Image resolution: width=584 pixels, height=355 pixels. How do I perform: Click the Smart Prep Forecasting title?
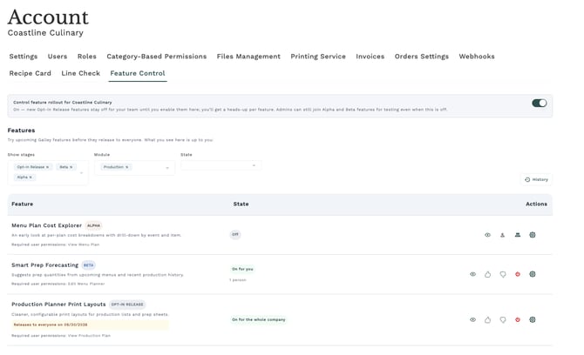coord(45,265)
